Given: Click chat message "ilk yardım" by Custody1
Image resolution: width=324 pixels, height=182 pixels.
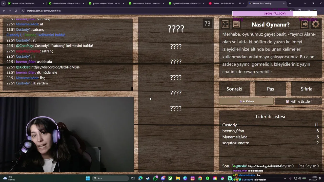Looking at the screenshot, I should pyautogui.click(x=40, y=83).
